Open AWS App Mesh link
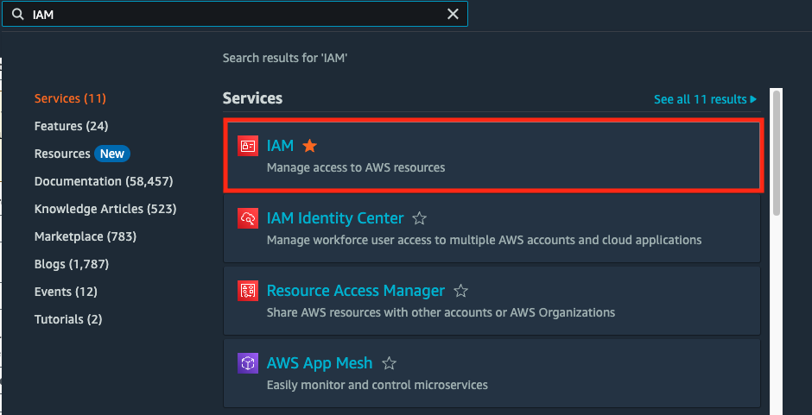This screenshot has height=415, width=812. (x=320, y=363)
